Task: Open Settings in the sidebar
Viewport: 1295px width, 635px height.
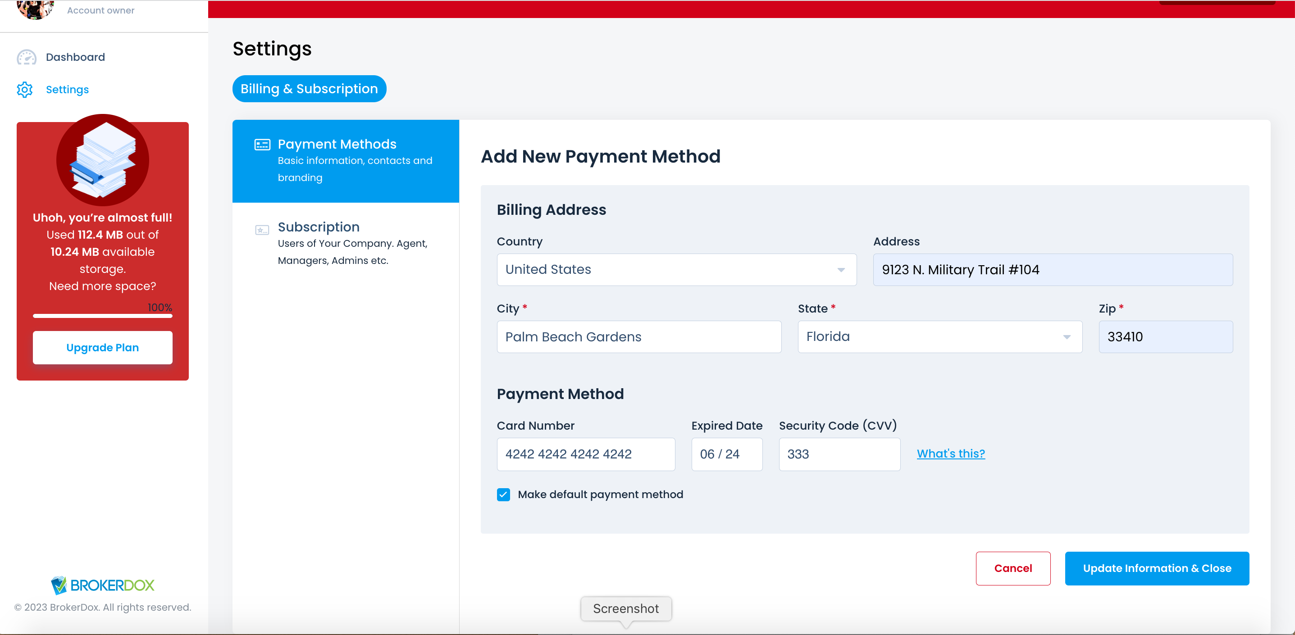Action: tap(68, 90)
